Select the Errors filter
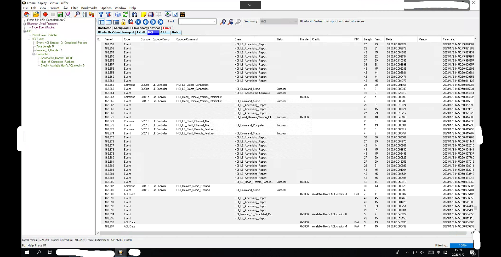 [167, 28]
